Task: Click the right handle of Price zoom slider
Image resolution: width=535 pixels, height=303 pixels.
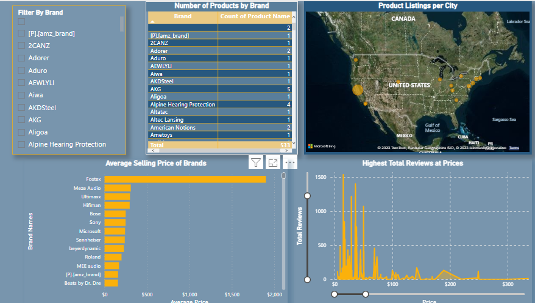Action: 366,294
